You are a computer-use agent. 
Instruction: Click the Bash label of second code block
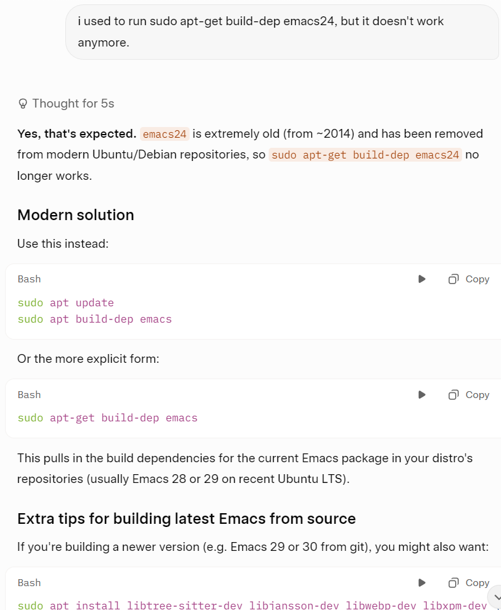point(29,394)
